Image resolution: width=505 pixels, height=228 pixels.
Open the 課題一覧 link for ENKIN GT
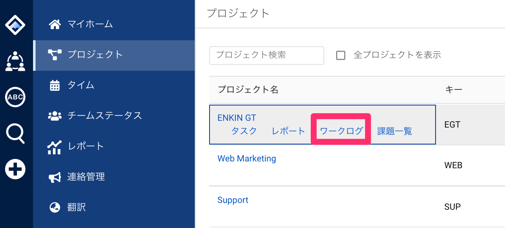click(395, 131)
